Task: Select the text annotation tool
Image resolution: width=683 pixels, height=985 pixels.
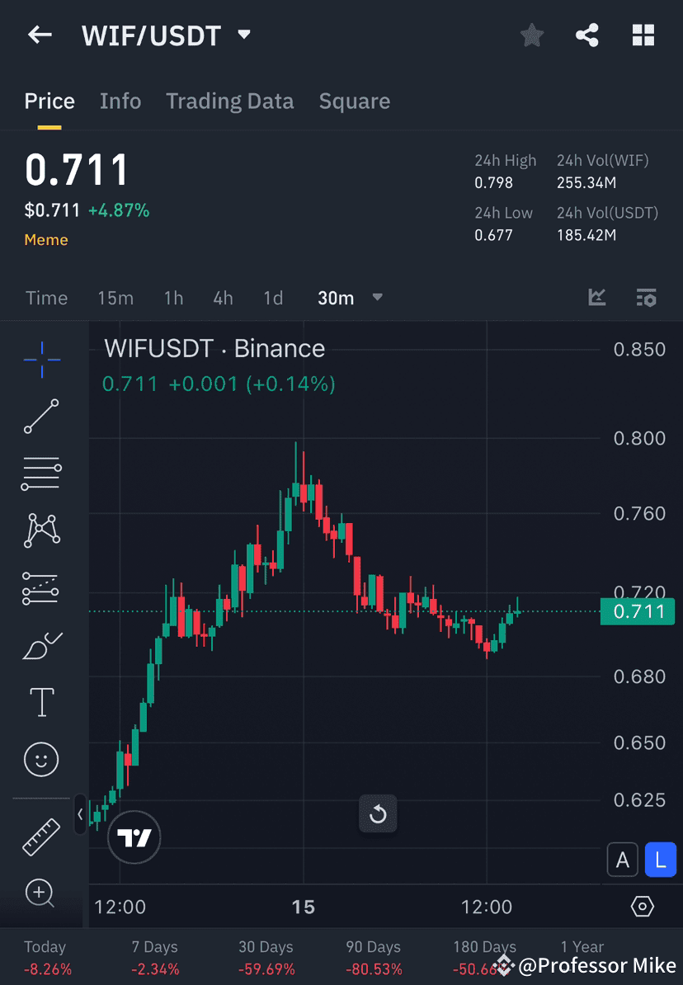Action: 41,701
